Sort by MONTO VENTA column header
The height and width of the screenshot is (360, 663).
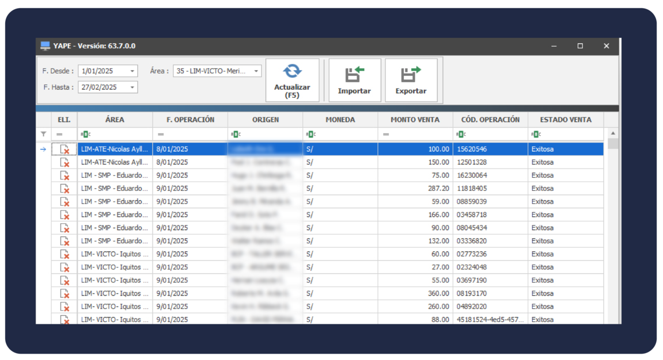click(415, 120)
